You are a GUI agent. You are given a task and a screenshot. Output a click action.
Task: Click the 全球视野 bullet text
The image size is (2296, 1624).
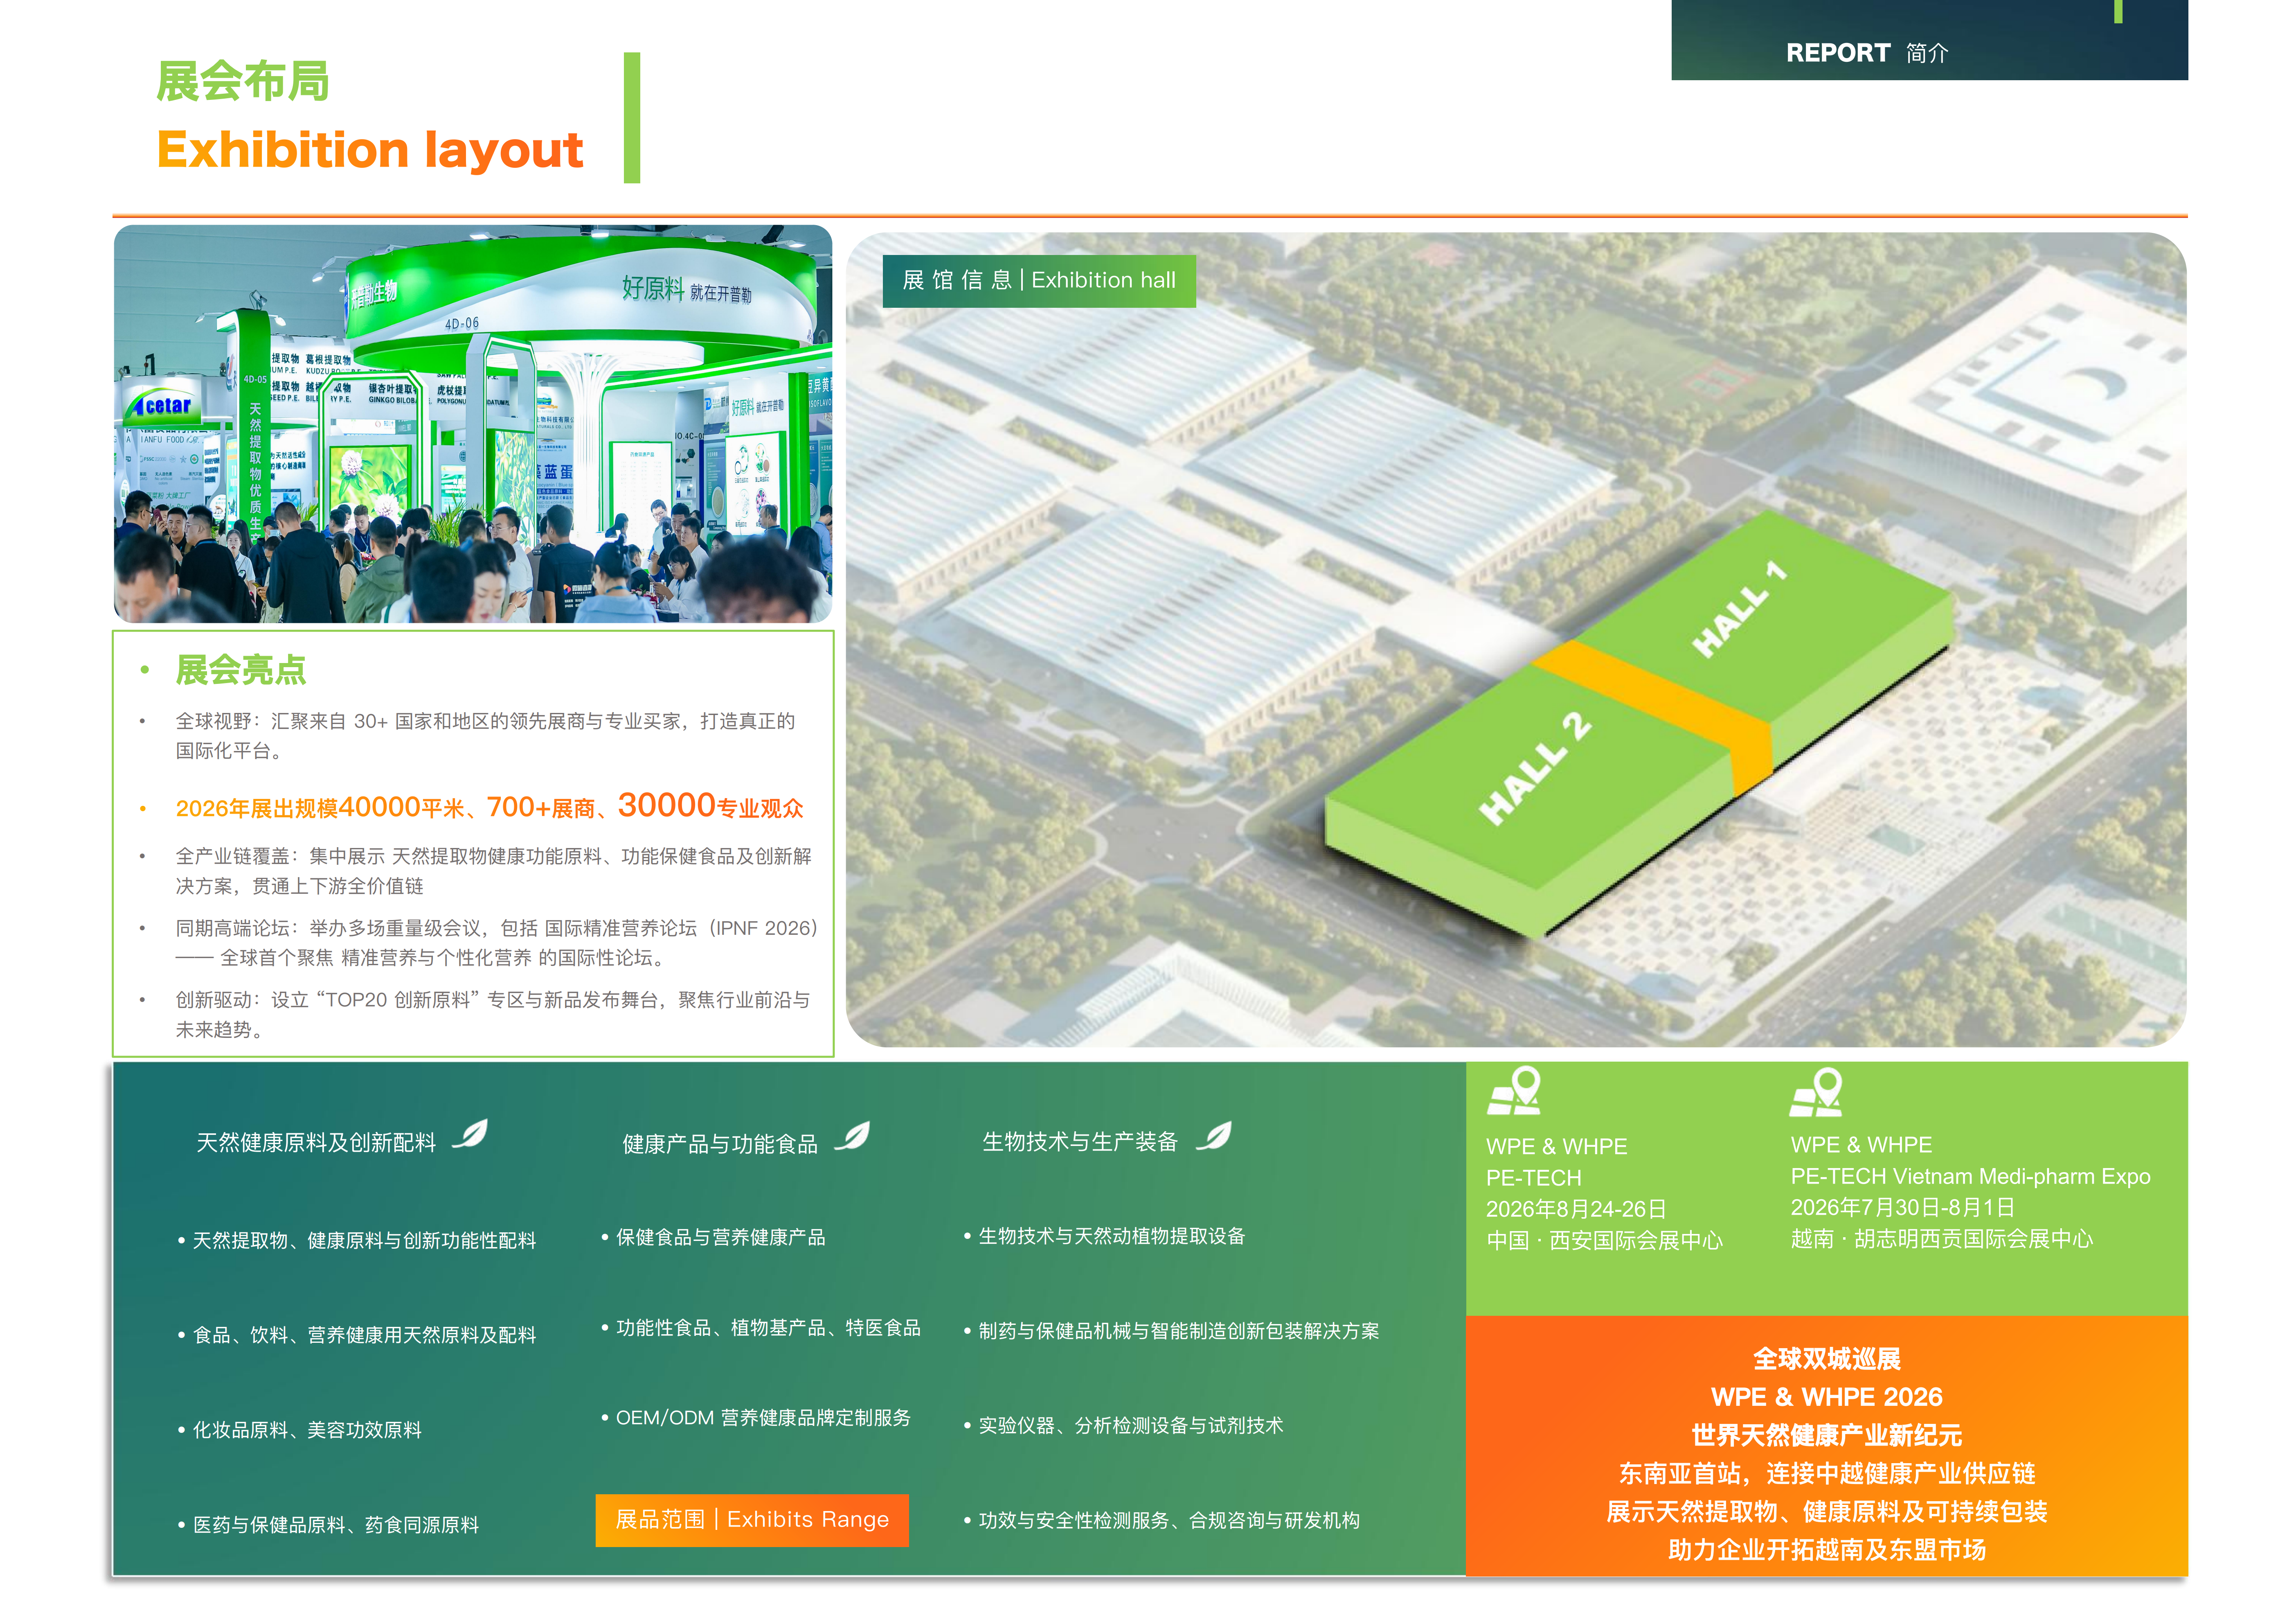tap(486, 735)
